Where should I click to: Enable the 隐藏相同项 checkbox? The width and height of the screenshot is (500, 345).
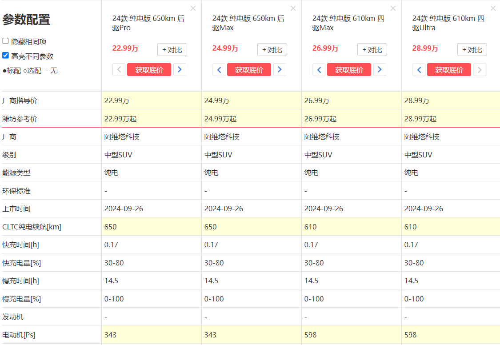(6, 41)
